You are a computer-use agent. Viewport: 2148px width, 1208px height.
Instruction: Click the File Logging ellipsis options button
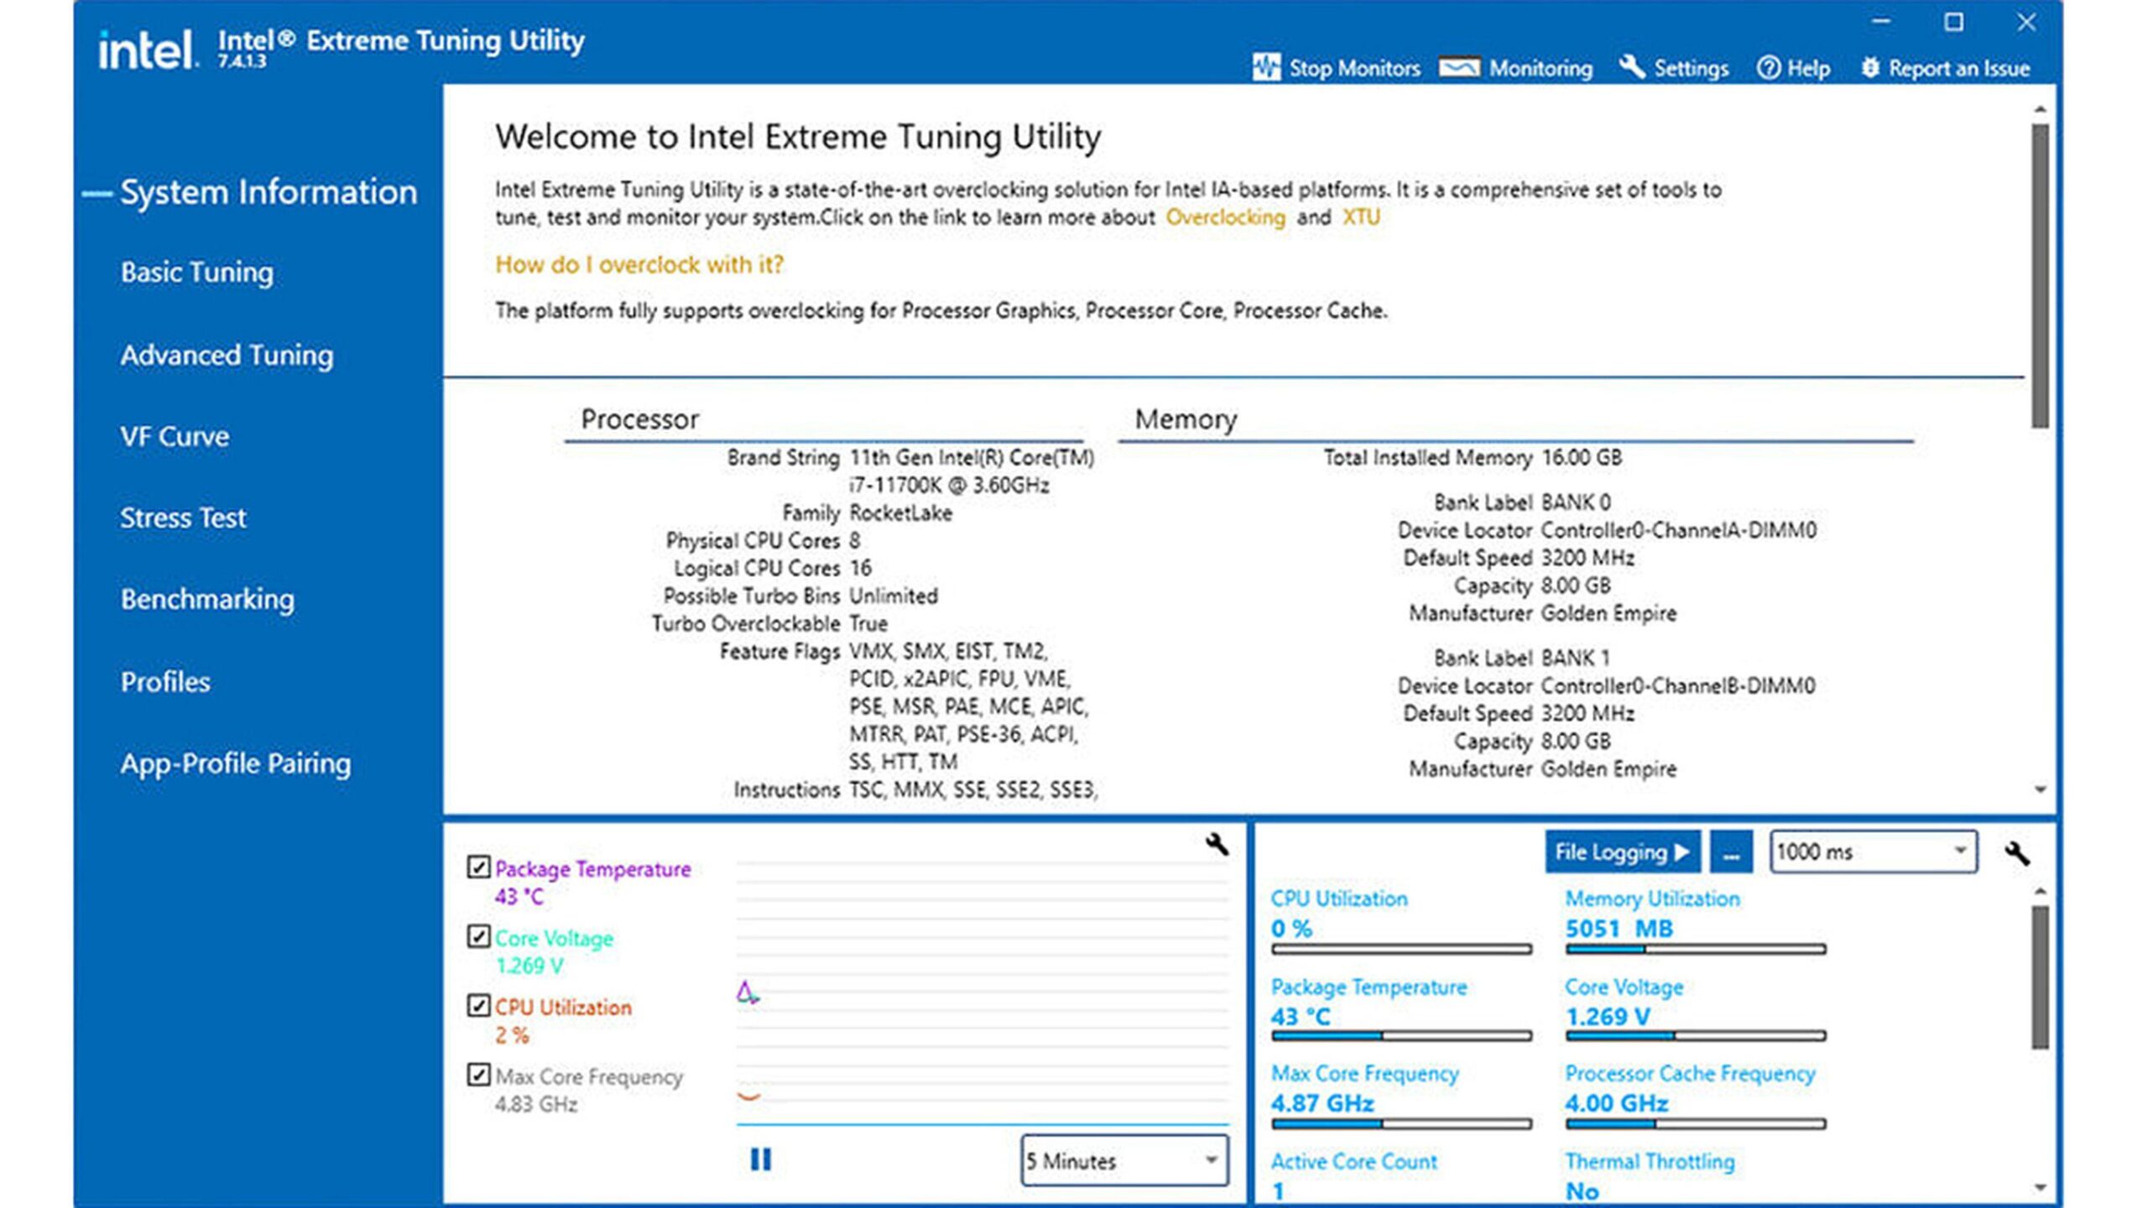pos(1730,853)
